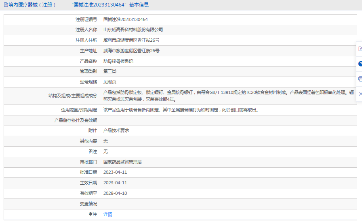Click the 产品名称 field label
362x224 pixels.
[x=88, y=61]
